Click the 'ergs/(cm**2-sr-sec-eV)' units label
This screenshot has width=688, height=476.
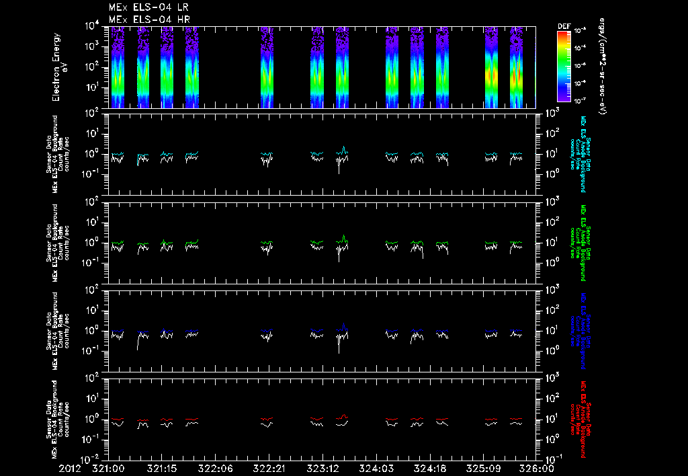pyautogui.click(x=603, y=67)
